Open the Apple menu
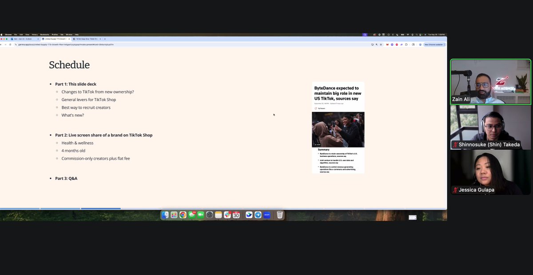This screenshot has height=275, width=533. coord(2,34)
